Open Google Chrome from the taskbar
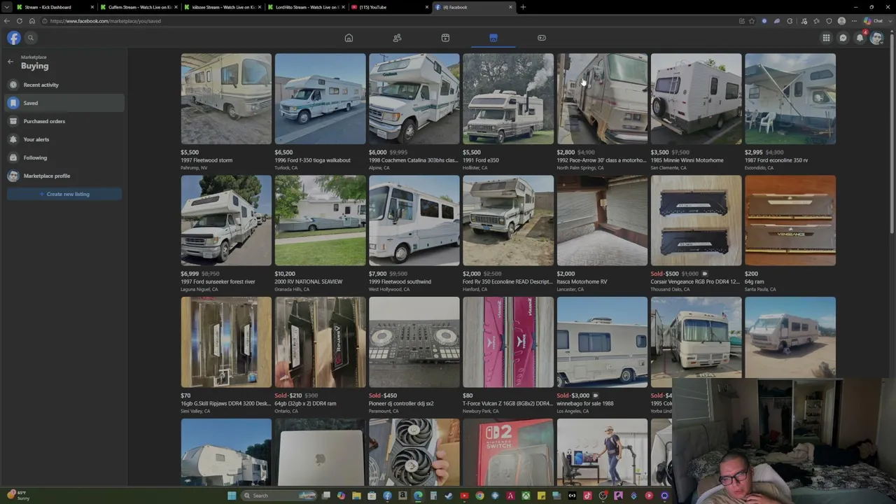Screen dimensions: 896x504 (479, 496)
